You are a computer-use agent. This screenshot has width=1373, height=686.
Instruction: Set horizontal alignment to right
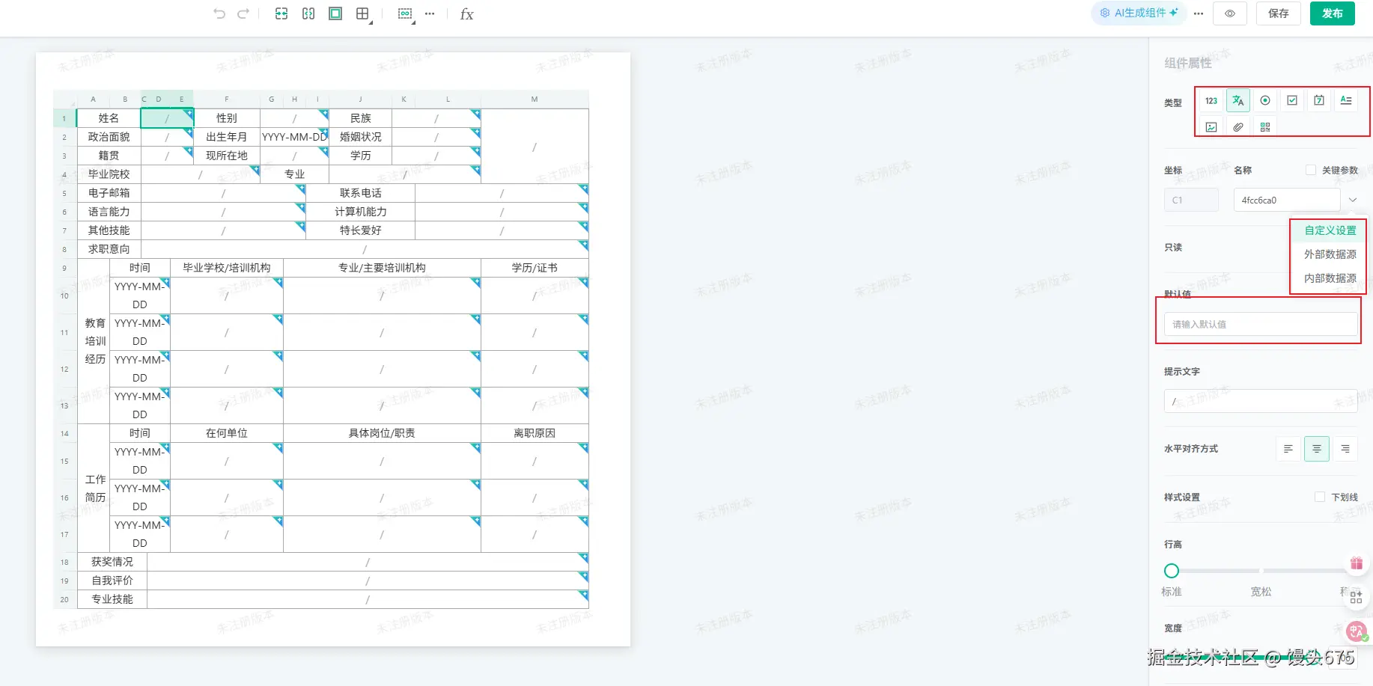(x=1345, y=449)
